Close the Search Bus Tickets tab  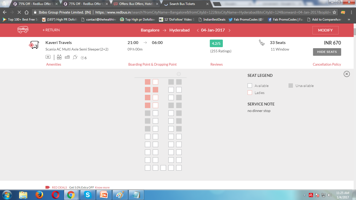click(x=207, y=4)
